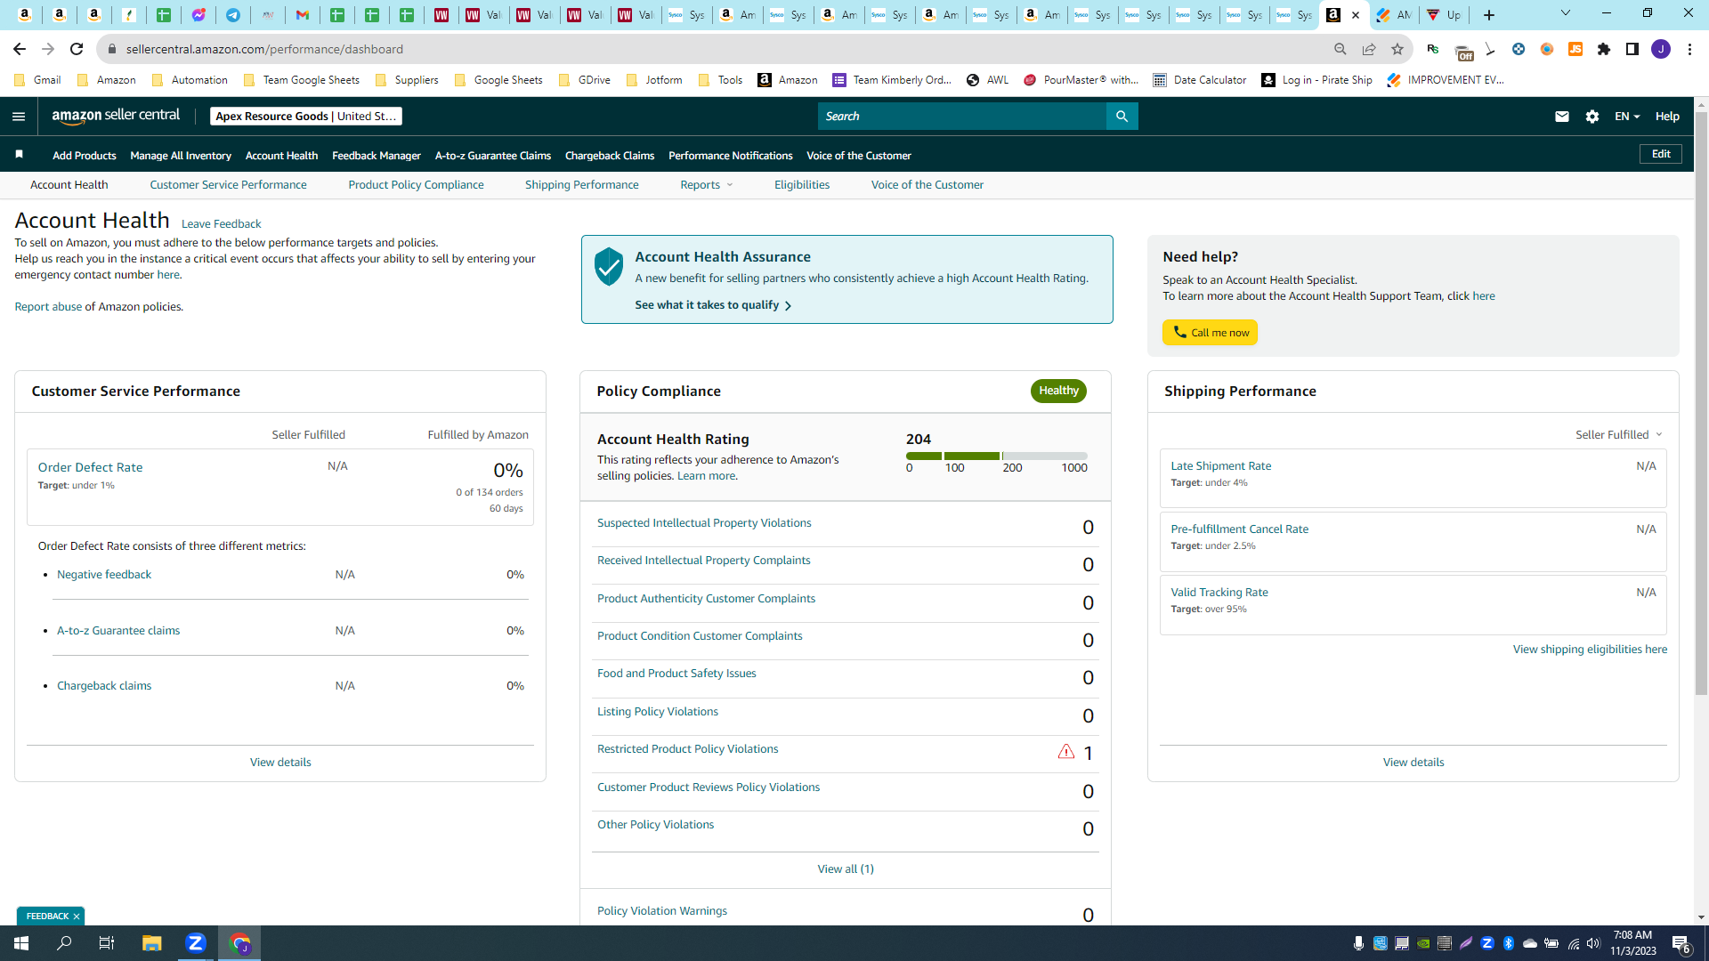Click the Account Health Rating progress bar
The image size is (1709, 961).
tap(996, 456)
